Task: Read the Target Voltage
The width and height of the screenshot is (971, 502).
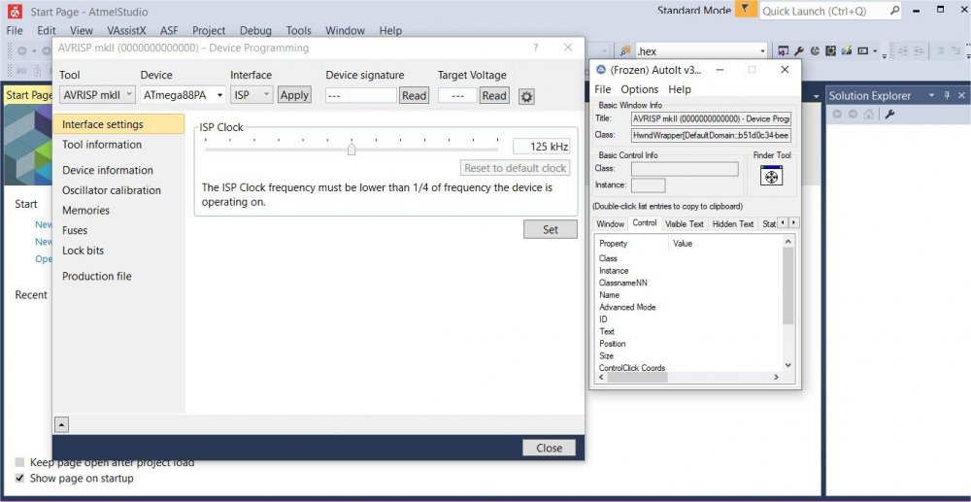Action: [x=493, y=95]
